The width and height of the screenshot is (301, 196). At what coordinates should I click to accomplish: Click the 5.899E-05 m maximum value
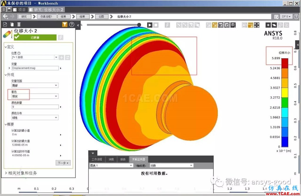click(x=20, y=145)
